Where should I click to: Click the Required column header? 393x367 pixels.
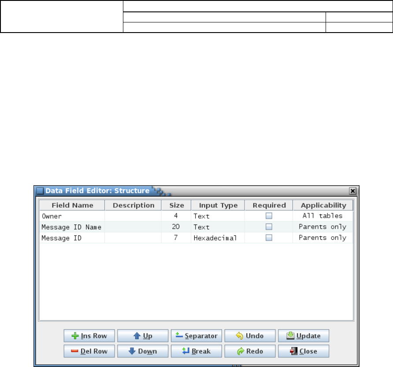269,205
